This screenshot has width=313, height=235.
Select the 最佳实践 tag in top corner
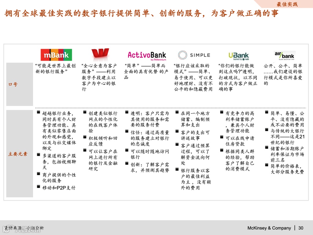tap(287, 4)
